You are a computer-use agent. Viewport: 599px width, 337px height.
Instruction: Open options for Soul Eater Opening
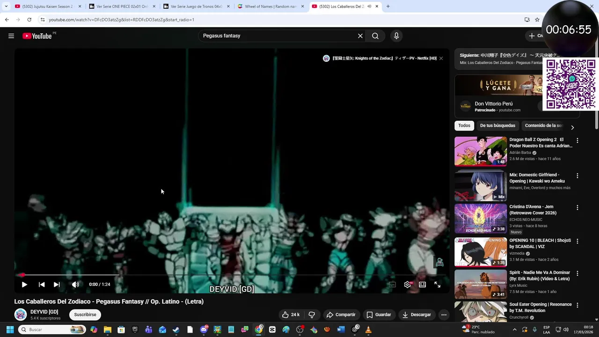577,305
